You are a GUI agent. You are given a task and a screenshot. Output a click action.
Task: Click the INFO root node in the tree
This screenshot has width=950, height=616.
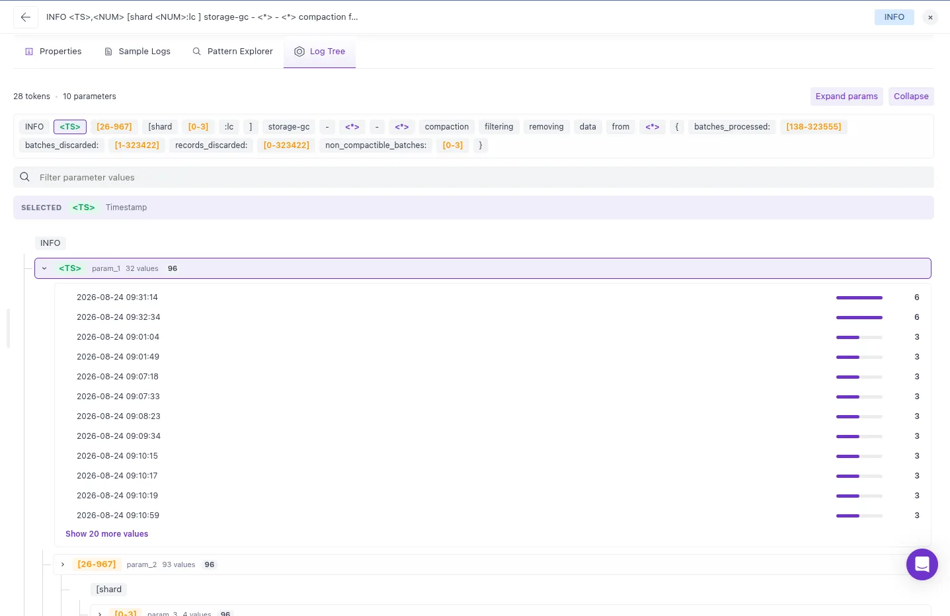point(50,243)
